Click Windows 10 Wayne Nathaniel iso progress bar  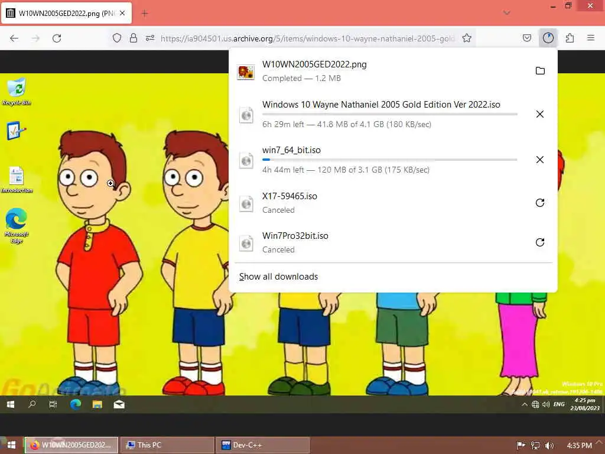390,114
